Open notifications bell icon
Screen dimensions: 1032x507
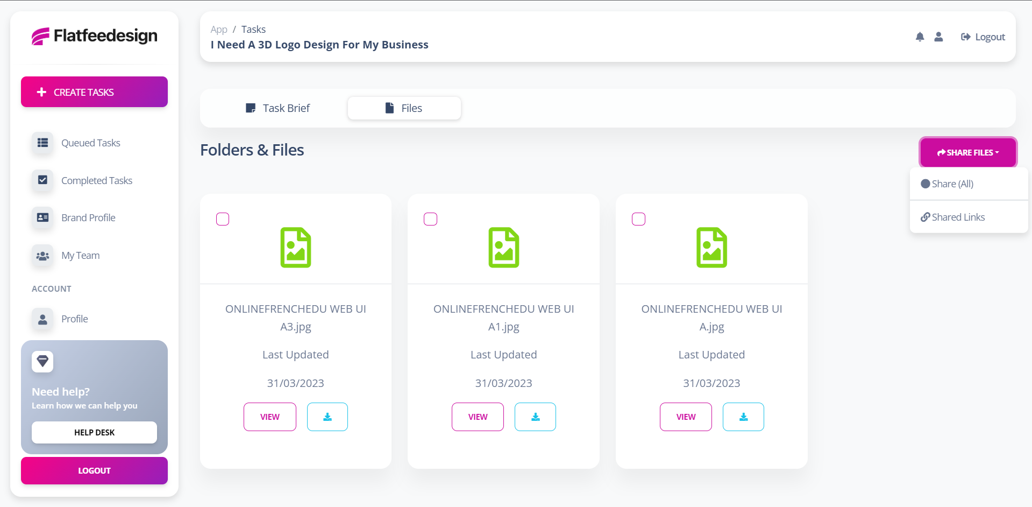coord(920,37)
